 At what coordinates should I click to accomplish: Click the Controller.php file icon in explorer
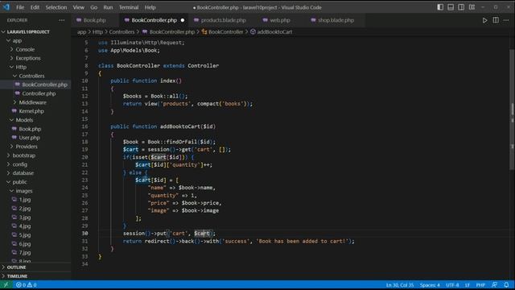tap(18, 93)
